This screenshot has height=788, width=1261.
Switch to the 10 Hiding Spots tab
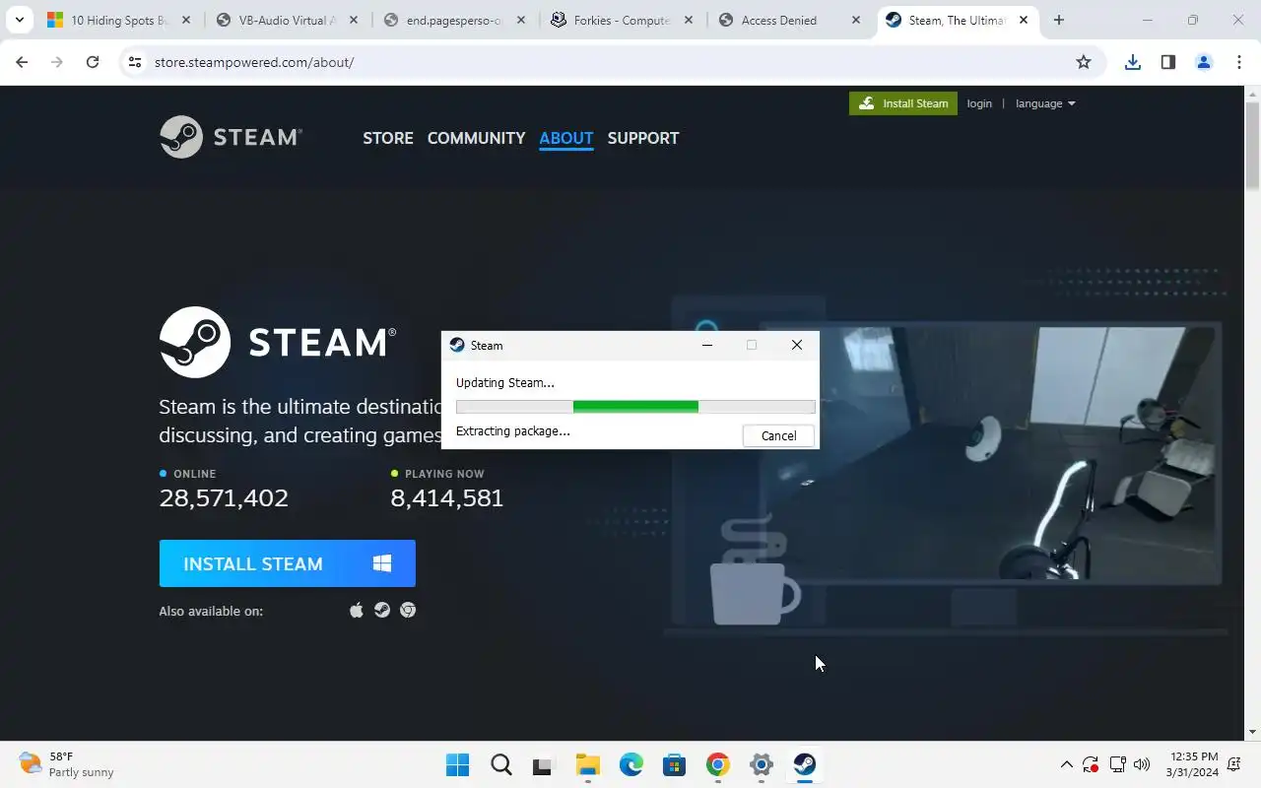point(120,20)
